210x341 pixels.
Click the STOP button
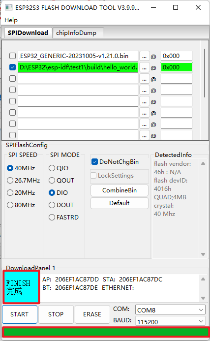pyautogui.click(x=56, y=314)
